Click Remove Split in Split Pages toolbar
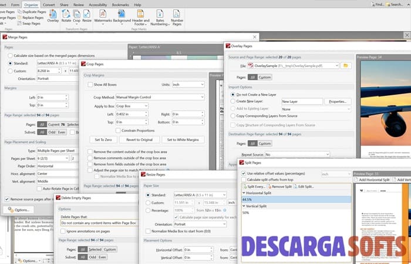The height and width of the screenshot is (264, 411). coord(279,186)
